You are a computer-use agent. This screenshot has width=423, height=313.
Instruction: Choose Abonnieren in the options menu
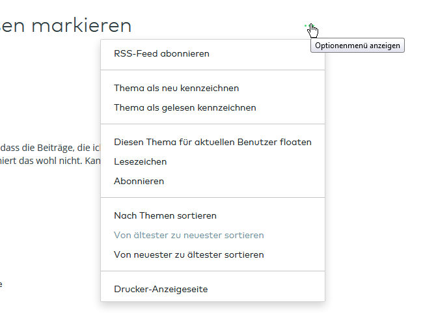click(x=139, y=181)
